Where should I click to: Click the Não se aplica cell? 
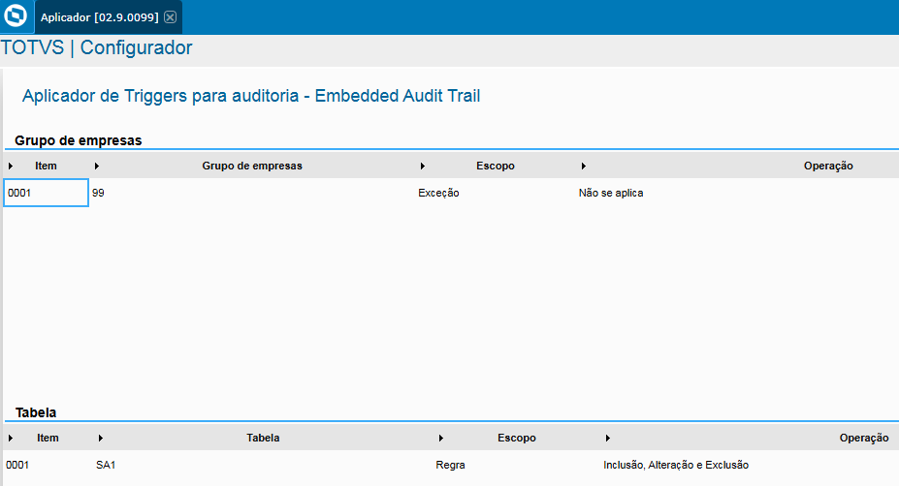[611, 193]
